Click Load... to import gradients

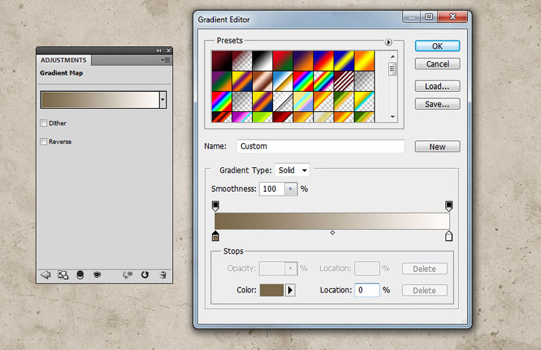(437, 86)
